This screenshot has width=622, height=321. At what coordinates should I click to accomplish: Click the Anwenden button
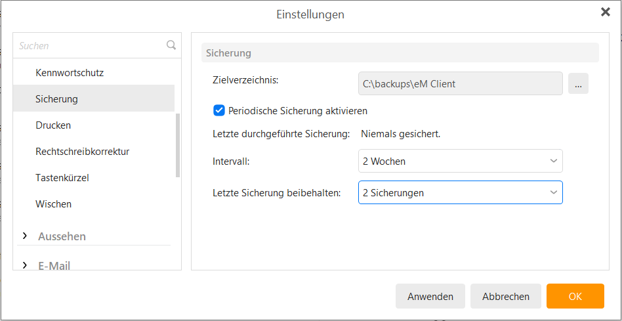430,296
